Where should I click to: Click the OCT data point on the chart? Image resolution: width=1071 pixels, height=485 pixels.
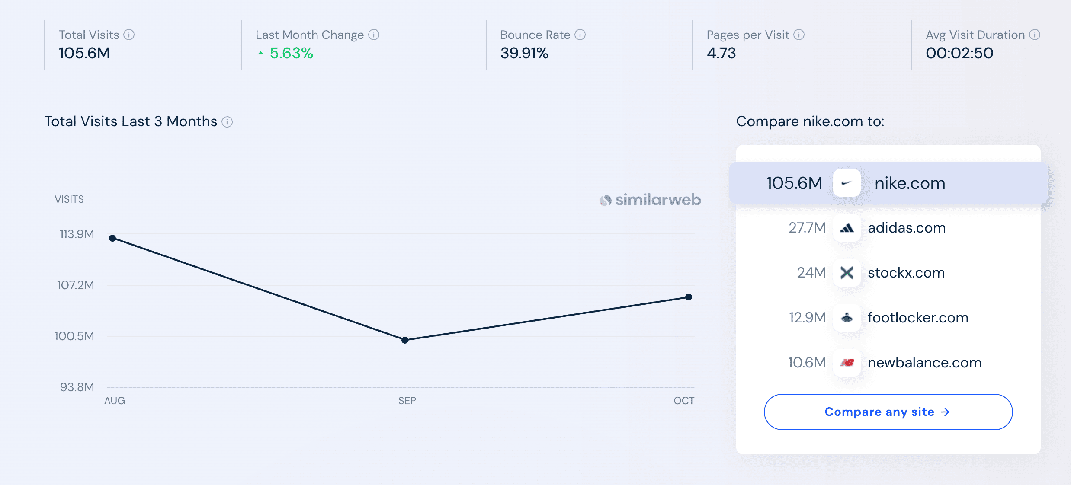click(689, 297)
